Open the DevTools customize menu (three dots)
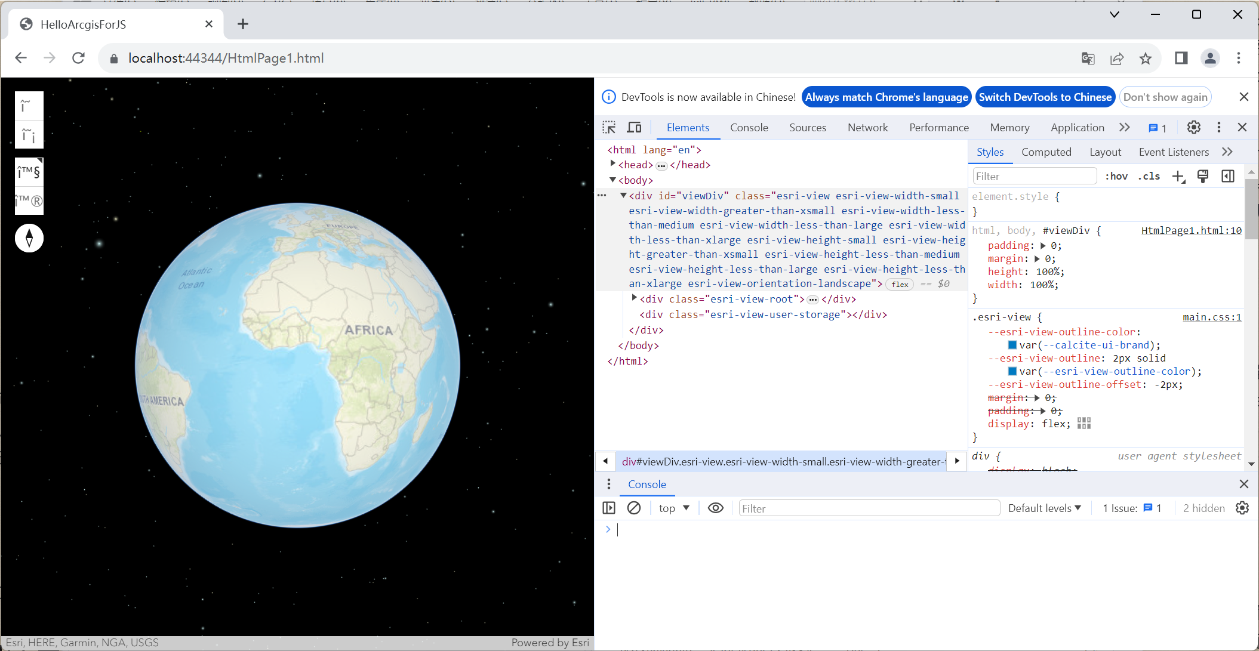 (x=1218, y=127)
